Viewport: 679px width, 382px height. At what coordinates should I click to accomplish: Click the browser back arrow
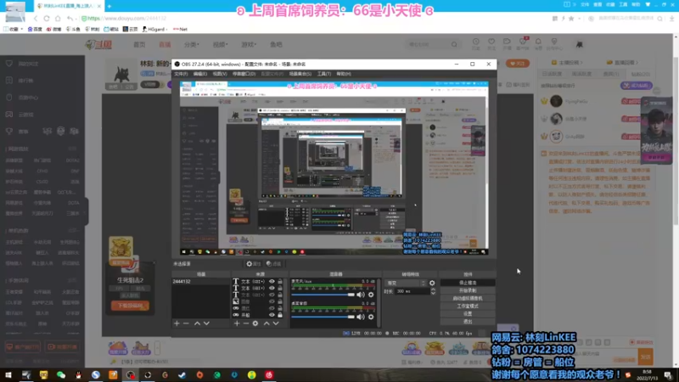point(36,19)
